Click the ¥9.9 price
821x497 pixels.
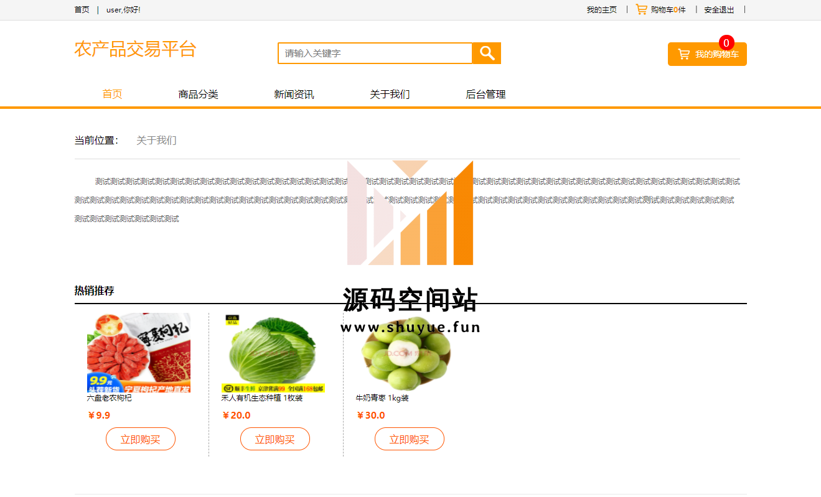click(x=99, y=416)
